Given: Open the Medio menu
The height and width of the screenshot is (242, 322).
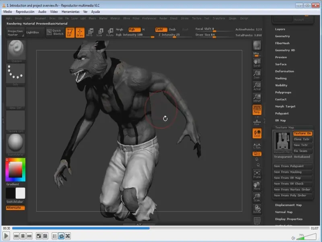Looking at the screenshot, I should (8, 12).
